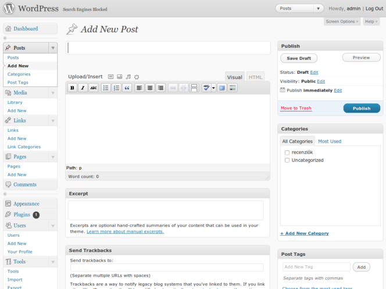Open the Posts quick-access dropdown in header
This screenshot has height=289, width=386.
click(318, 9)
